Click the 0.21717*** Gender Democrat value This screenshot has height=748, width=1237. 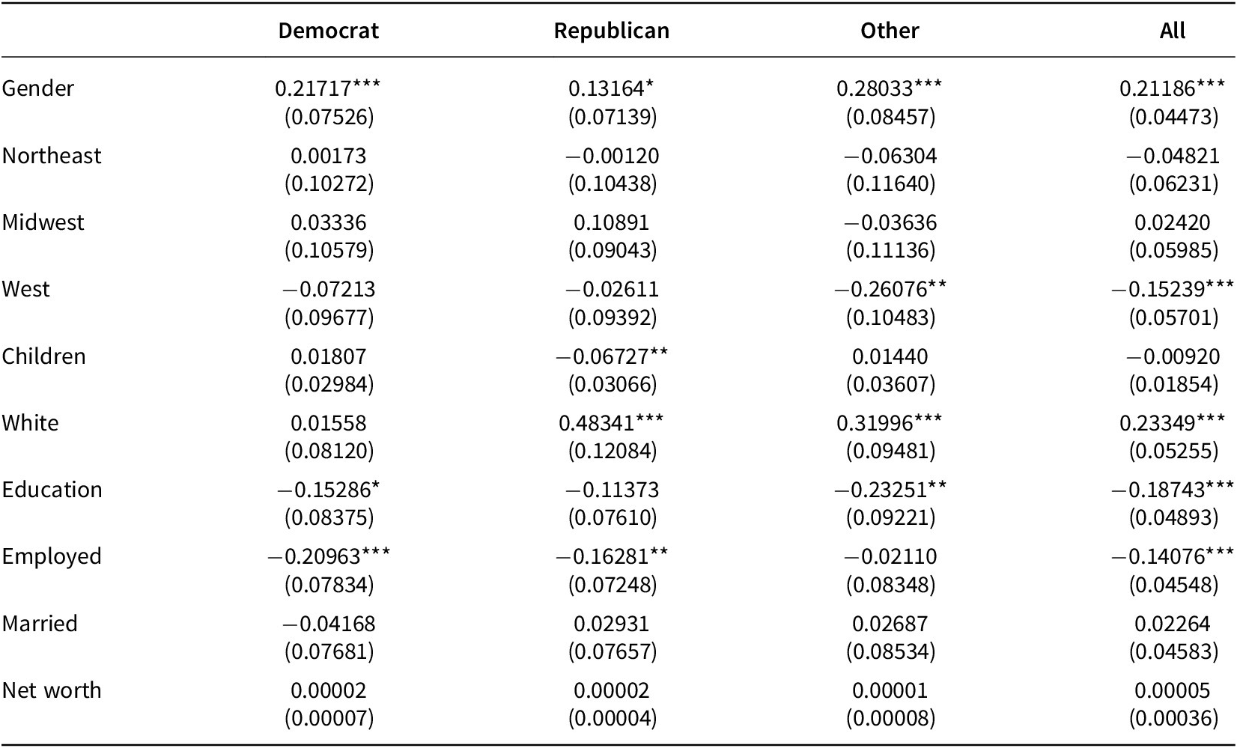pyautogui.click(x=328, y=88)
